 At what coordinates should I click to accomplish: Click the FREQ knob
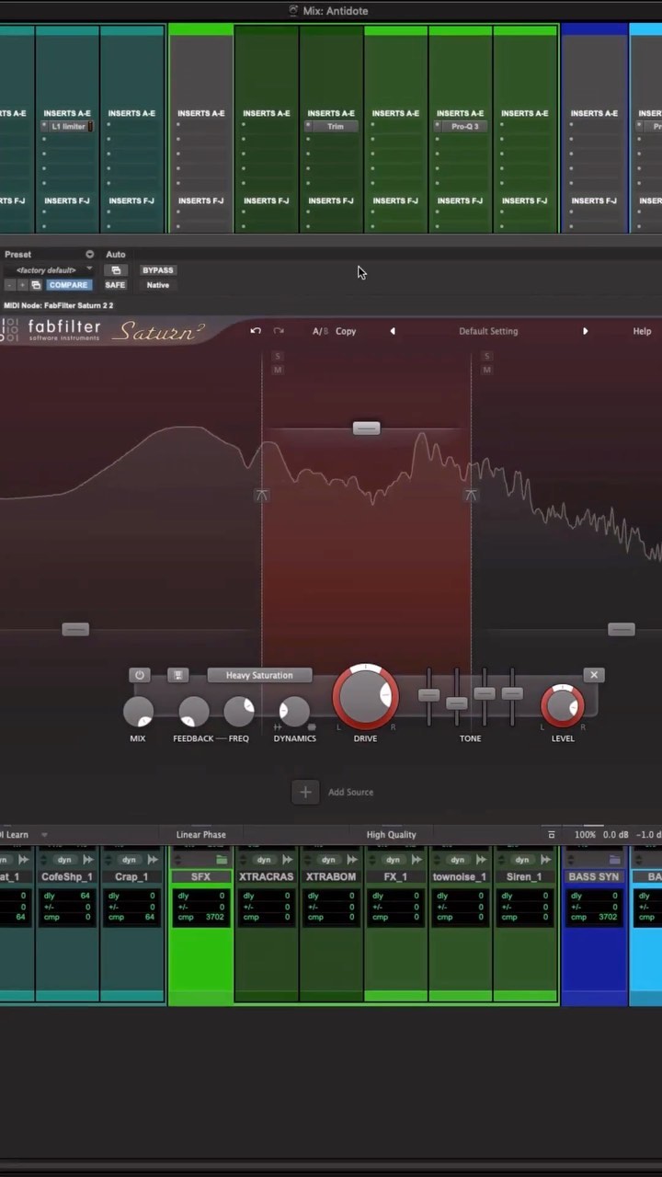click(239, 712)
